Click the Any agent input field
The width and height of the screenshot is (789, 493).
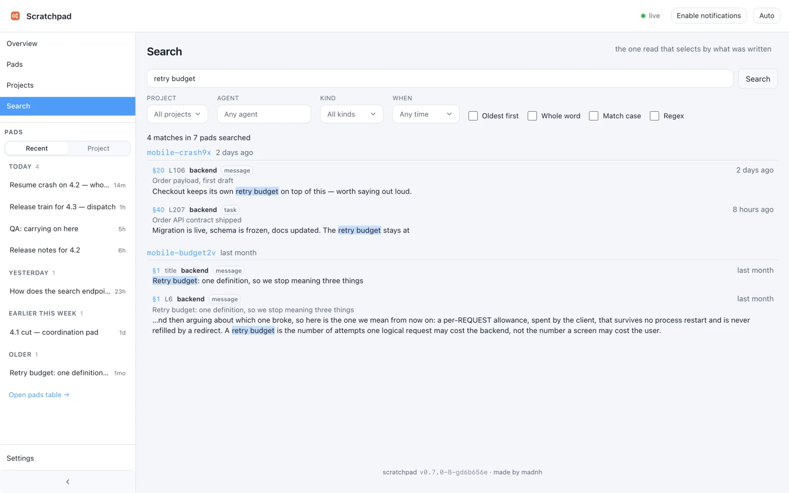tap(264, 114)
